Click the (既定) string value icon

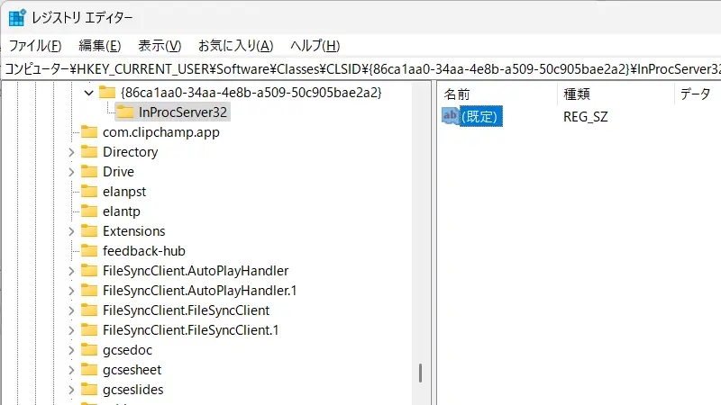pos(450,116)
